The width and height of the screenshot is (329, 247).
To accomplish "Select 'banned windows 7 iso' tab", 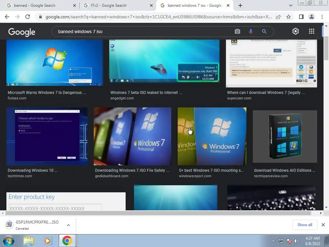I will coord(194,5).
